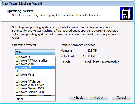The height and width of the screenshot is (104, 135).
Task: Collapse the Operating system combo box showing Other
Action: point(35,52)
